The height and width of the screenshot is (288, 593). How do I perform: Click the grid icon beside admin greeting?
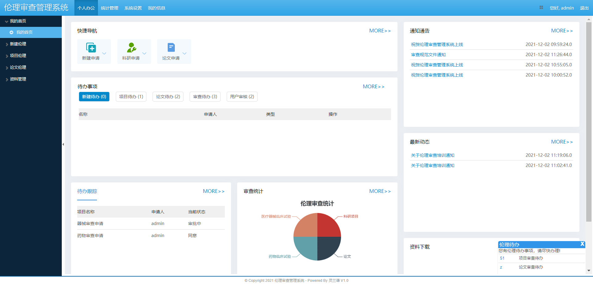tap(541, 8)
